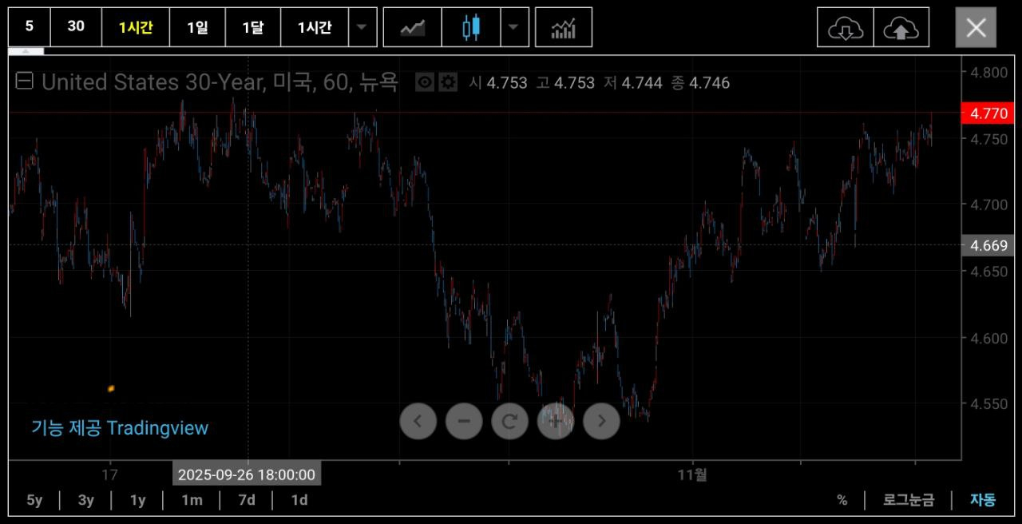
Task: Select the candlestick chart style icon
Action: [x=471, y=28]
